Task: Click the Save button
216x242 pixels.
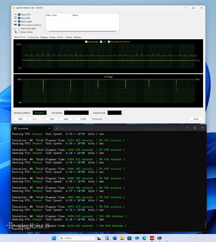Action: [x=66, y=119]
